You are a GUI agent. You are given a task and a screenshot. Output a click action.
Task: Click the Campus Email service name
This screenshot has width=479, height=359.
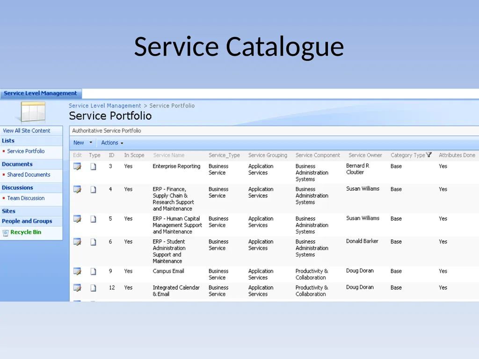tap(168, 271)
